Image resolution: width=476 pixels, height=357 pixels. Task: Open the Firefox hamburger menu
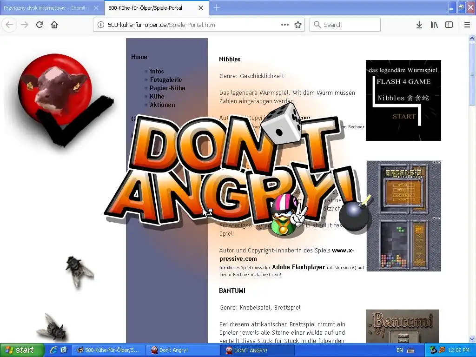point(467,25)
